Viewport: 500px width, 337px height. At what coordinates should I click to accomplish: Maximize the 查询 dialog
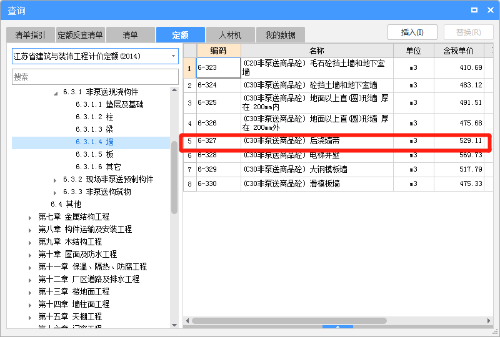tap(474, 10)
